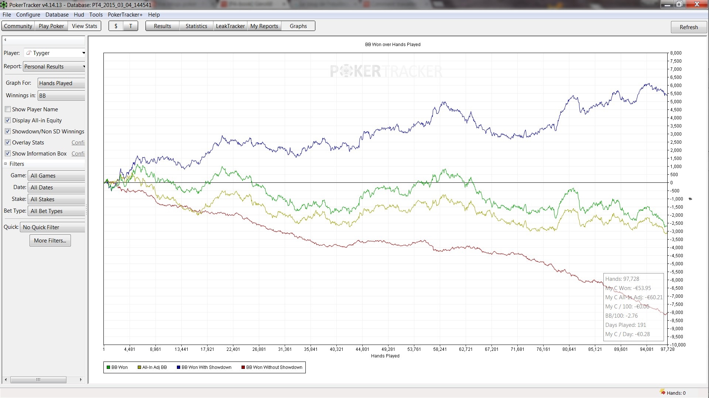
Task: Click the PokerTracker app icon in title bar
Action: pos(4,5)
